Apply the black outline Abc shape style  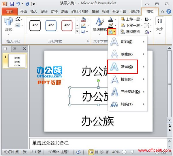35,25
